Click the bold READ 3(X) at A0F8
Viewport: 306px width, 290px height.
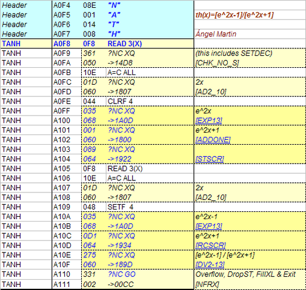[125, 44]
